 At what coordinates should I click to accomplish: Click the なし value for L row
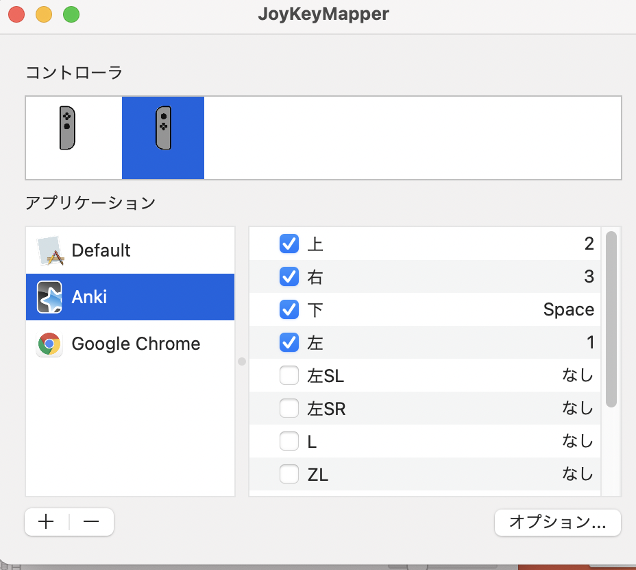coord(577,442)
